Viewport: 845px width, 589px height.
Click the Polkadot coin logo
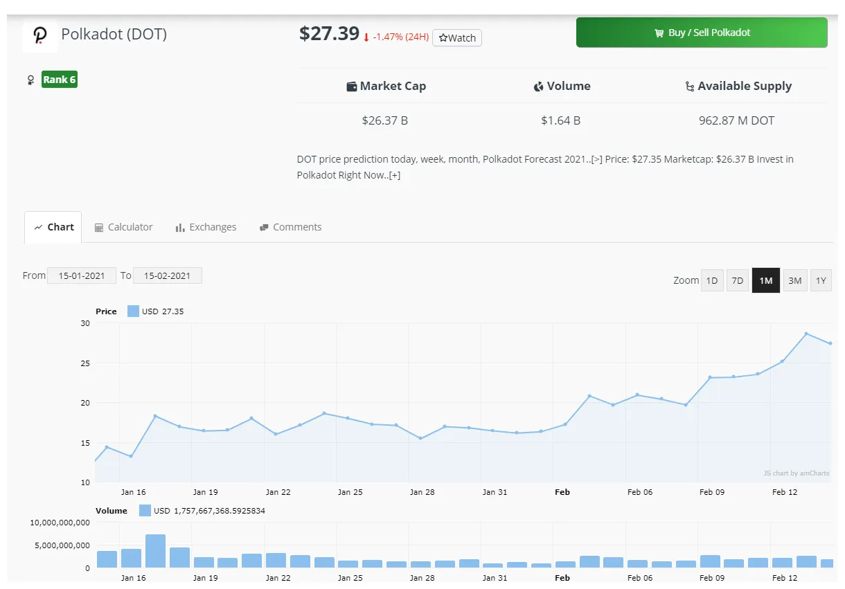(x=39, y=34)
